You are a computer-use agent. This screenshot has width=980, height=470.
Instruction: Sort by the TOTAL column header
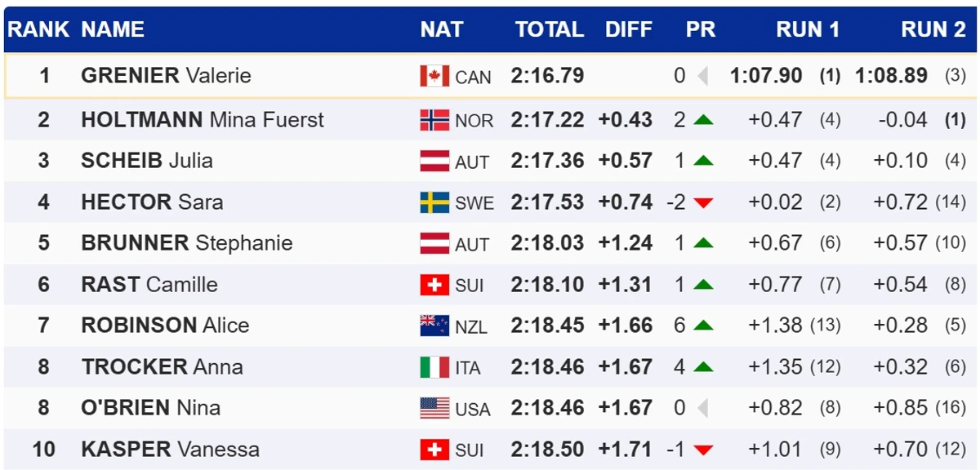point(549,30)
